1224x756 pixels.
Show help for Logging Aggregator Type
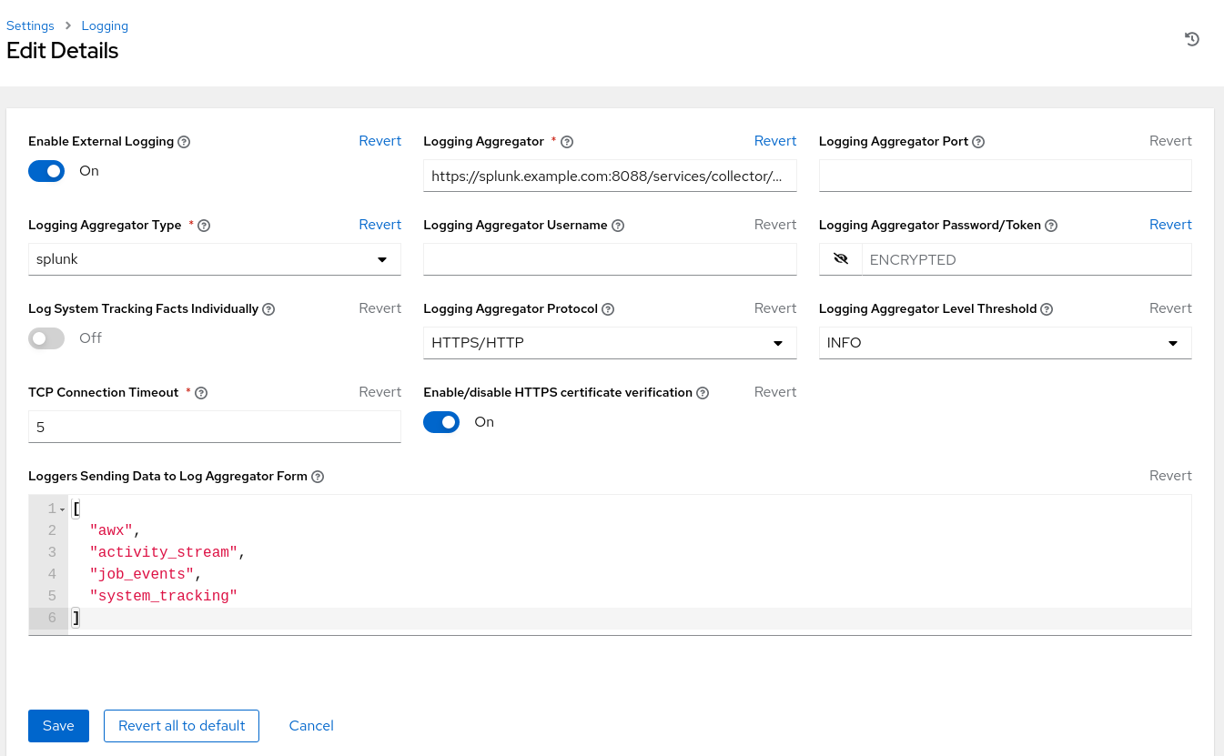[x=204, y=226]
